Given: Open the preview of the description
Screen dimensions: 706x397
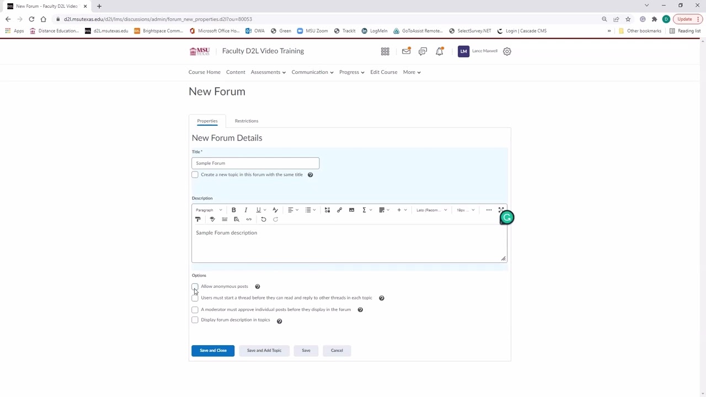Looking at the screenshot, I should [x=237, y=219].
